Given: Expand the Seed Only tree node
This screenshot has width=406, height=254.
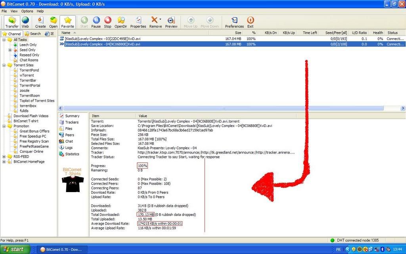Looking at the screenshot, I should pos(10,50).
